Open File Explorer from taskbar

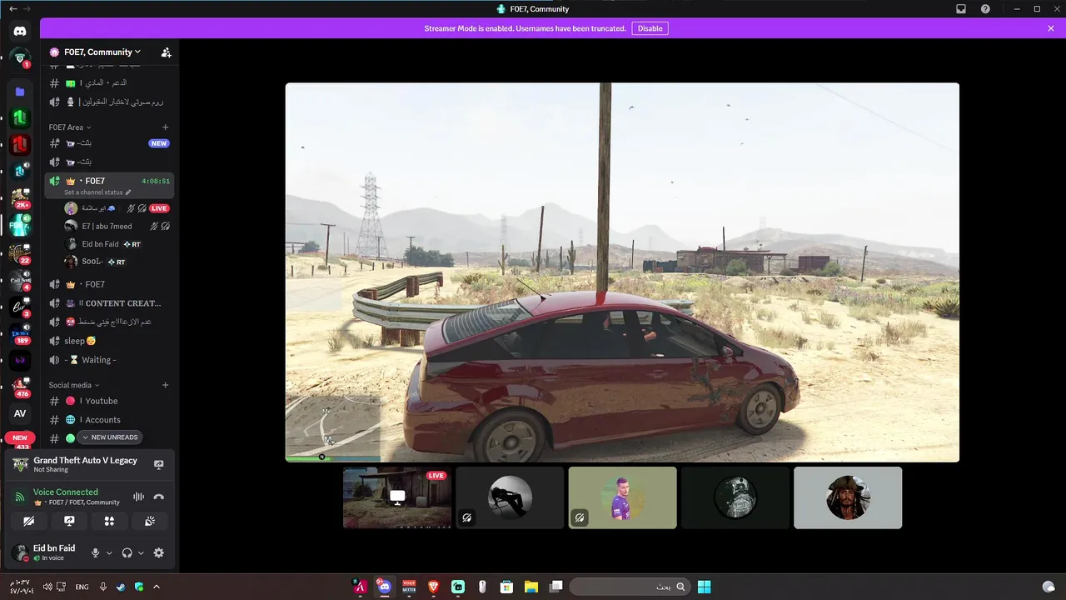tap(531, 587)
